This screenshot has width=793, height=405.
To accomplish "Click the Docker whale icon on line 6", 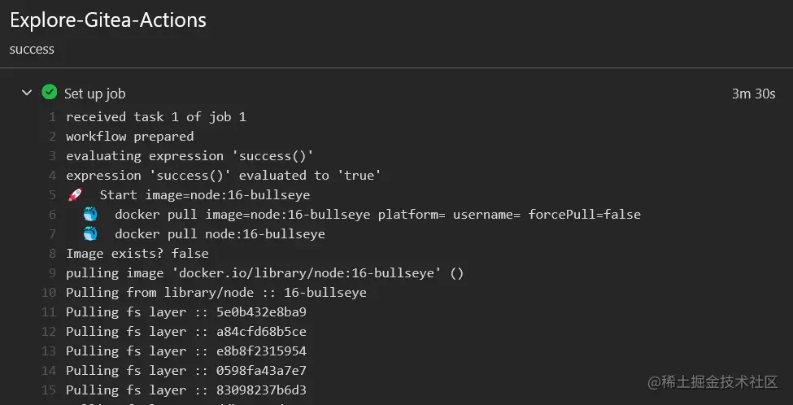I will [90, 215].
